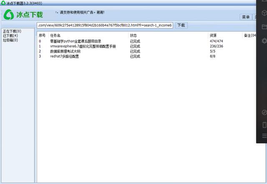The width and height of the screenshot is (267, 184).
Task: Click the phone icon in dark sidebar
Action: pyautogui.click(x=264, y=125)
